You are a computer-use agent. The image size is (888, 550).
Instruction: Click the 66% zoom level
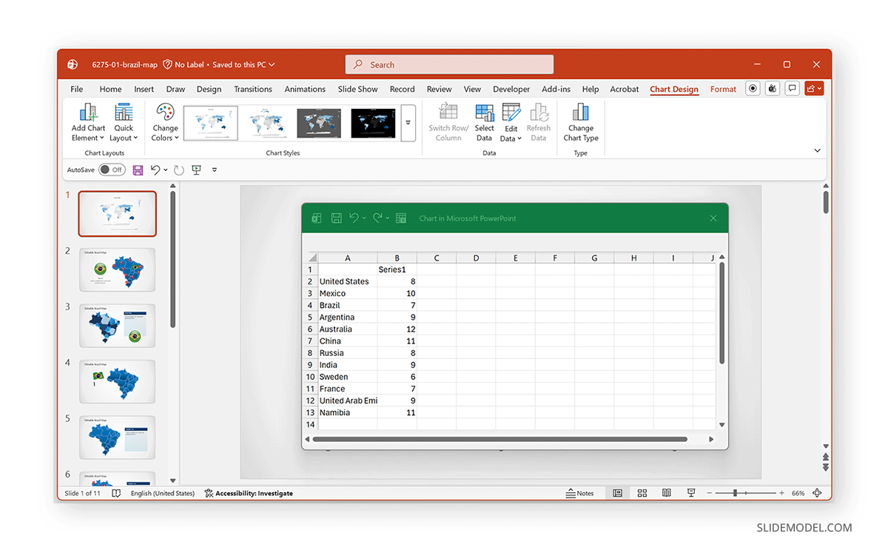[x=798, y=493]
